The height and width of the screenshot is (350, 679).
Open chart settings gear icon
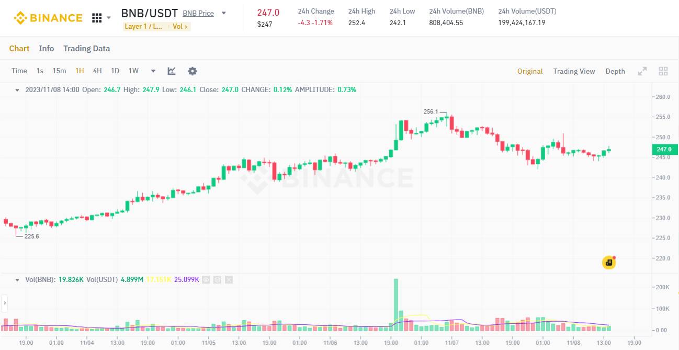pos(193,71)
